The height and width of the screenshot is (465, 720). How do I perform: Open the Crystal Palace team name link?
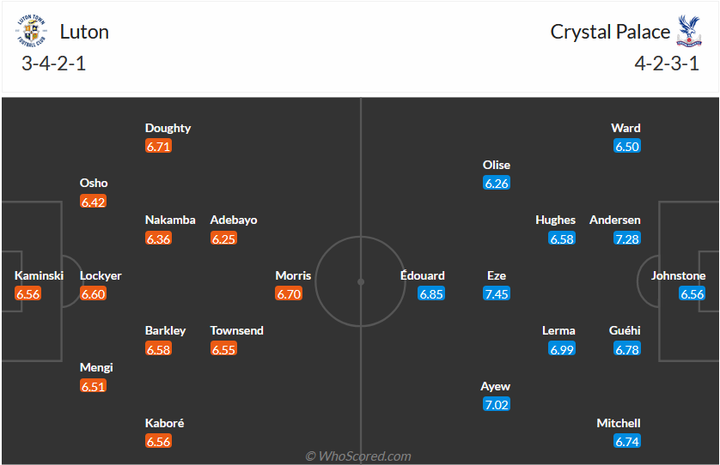click(x=610, y=33)
